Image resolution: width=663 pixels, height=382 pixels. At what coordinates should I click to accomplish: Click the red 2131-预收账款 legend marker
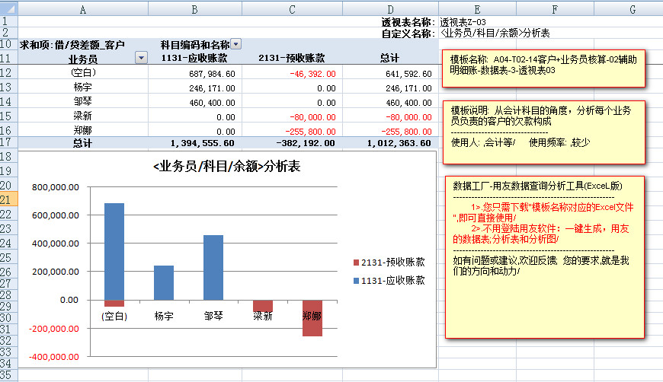(x=354, y=263)
